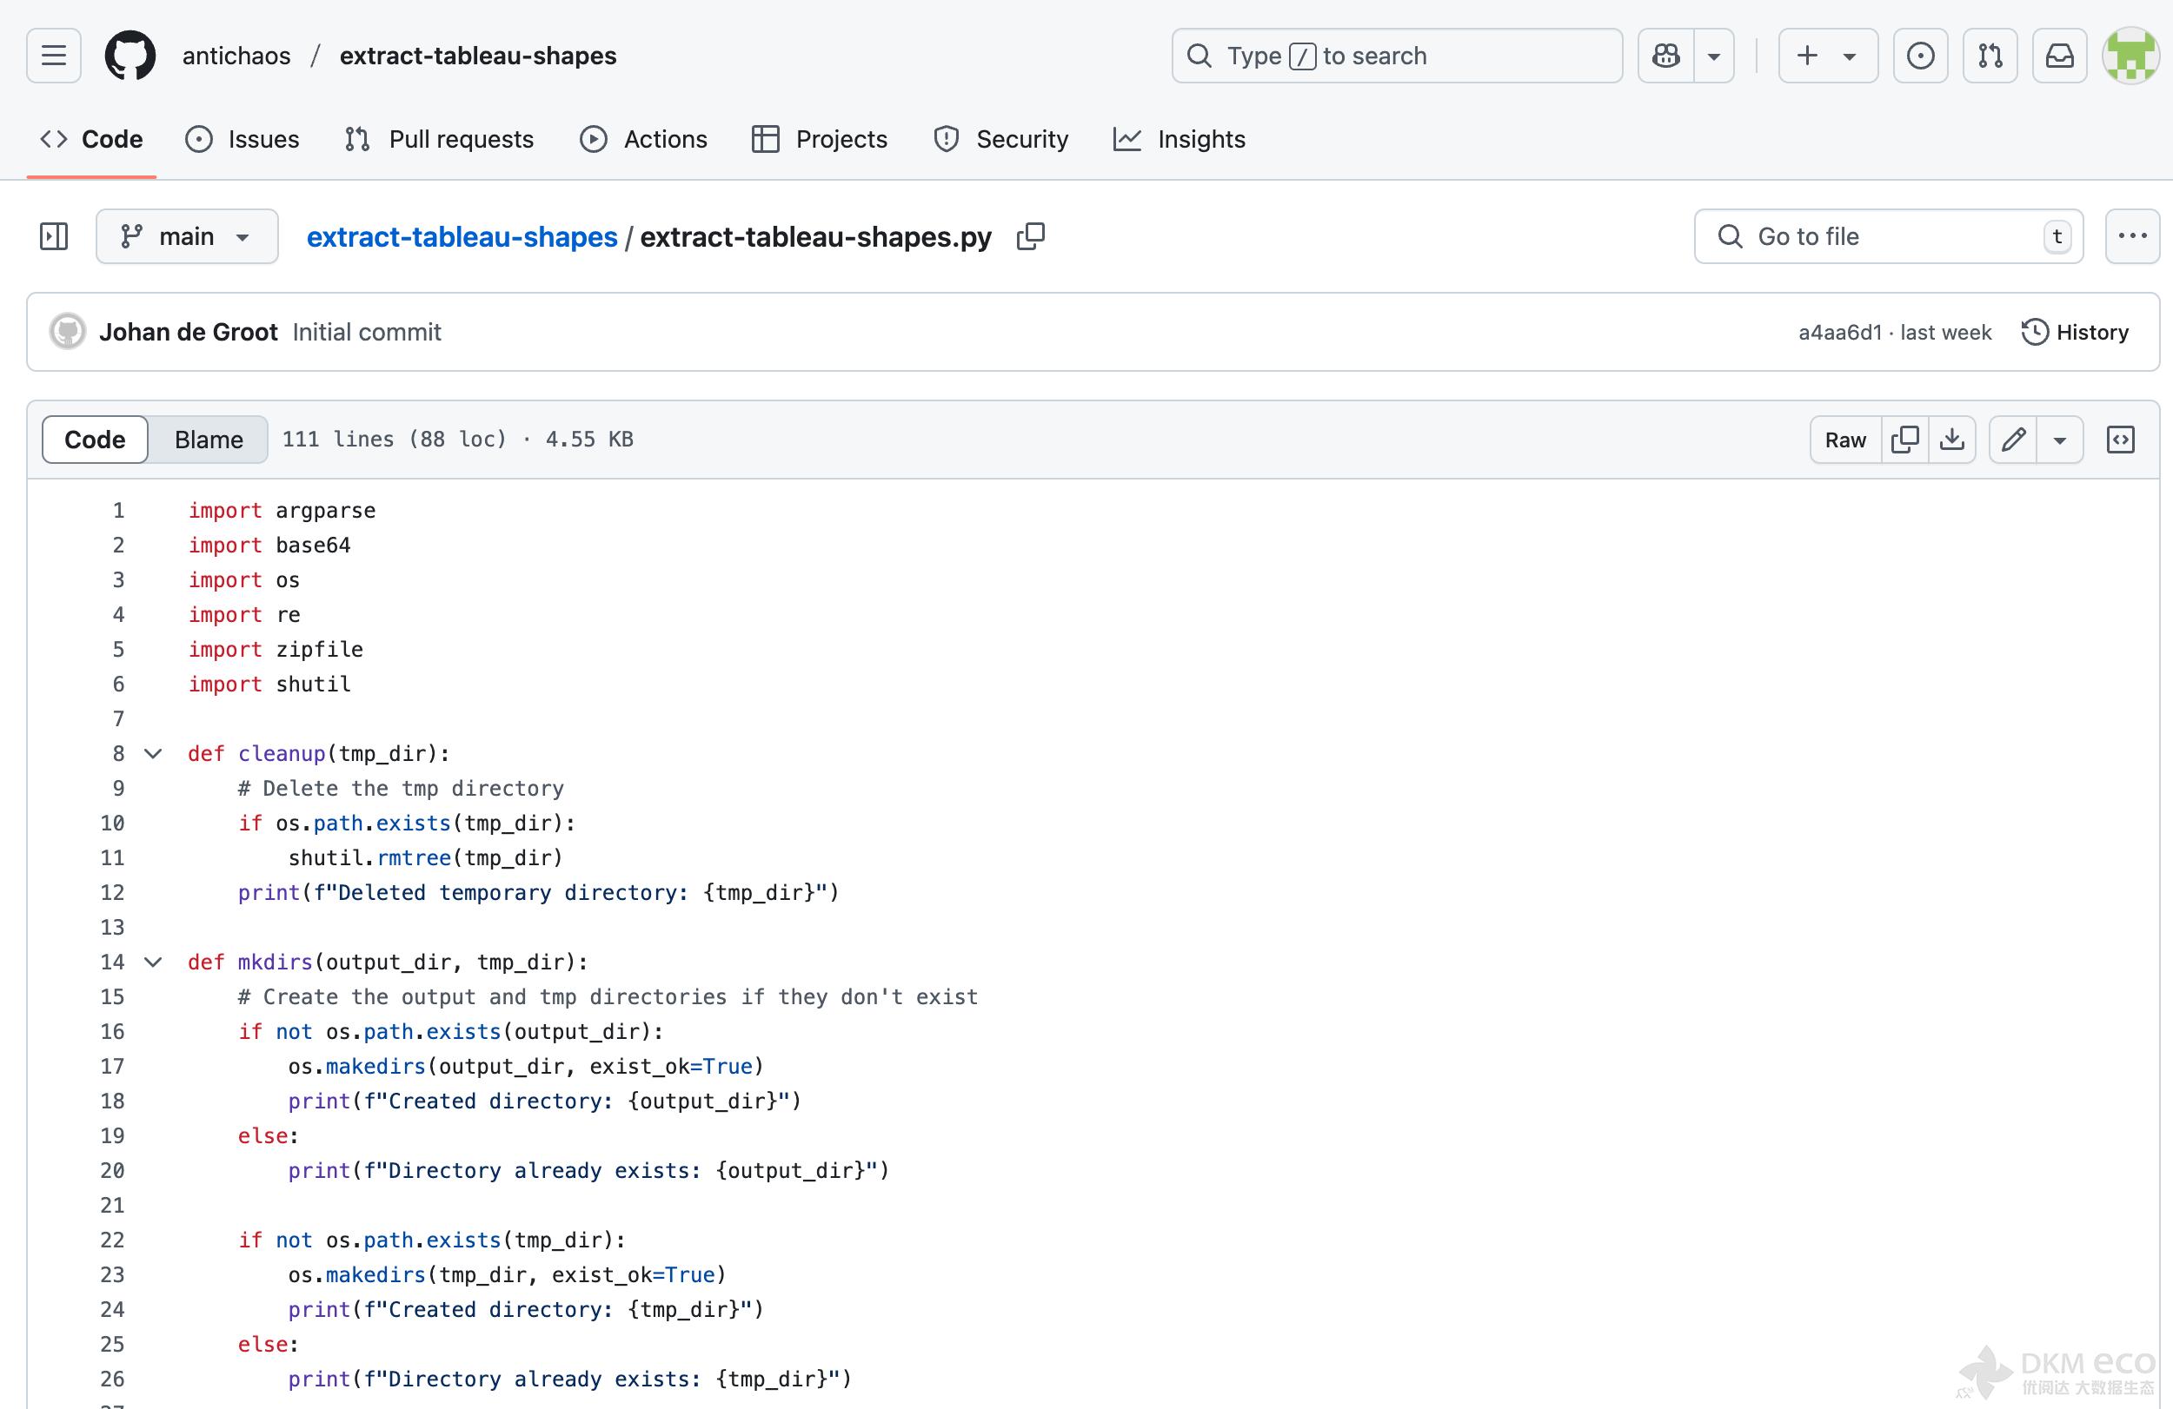Select the Code view toggle

click(95, 440)
